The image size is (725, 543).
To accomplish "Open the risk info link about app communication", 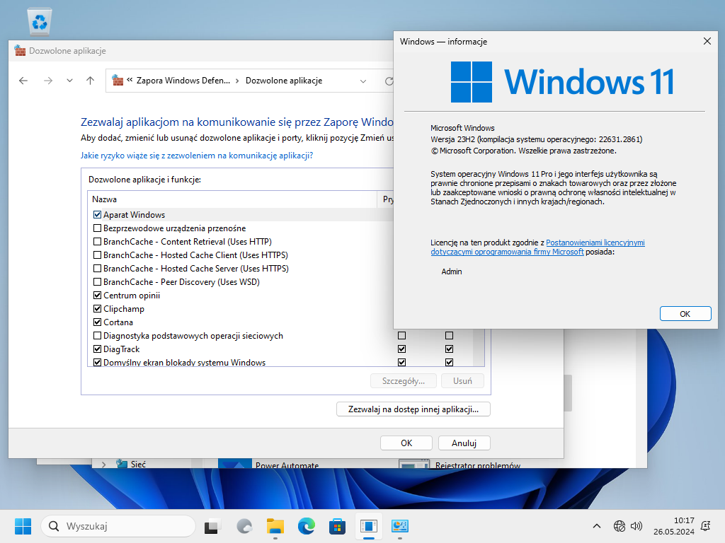I will point(197,155).
